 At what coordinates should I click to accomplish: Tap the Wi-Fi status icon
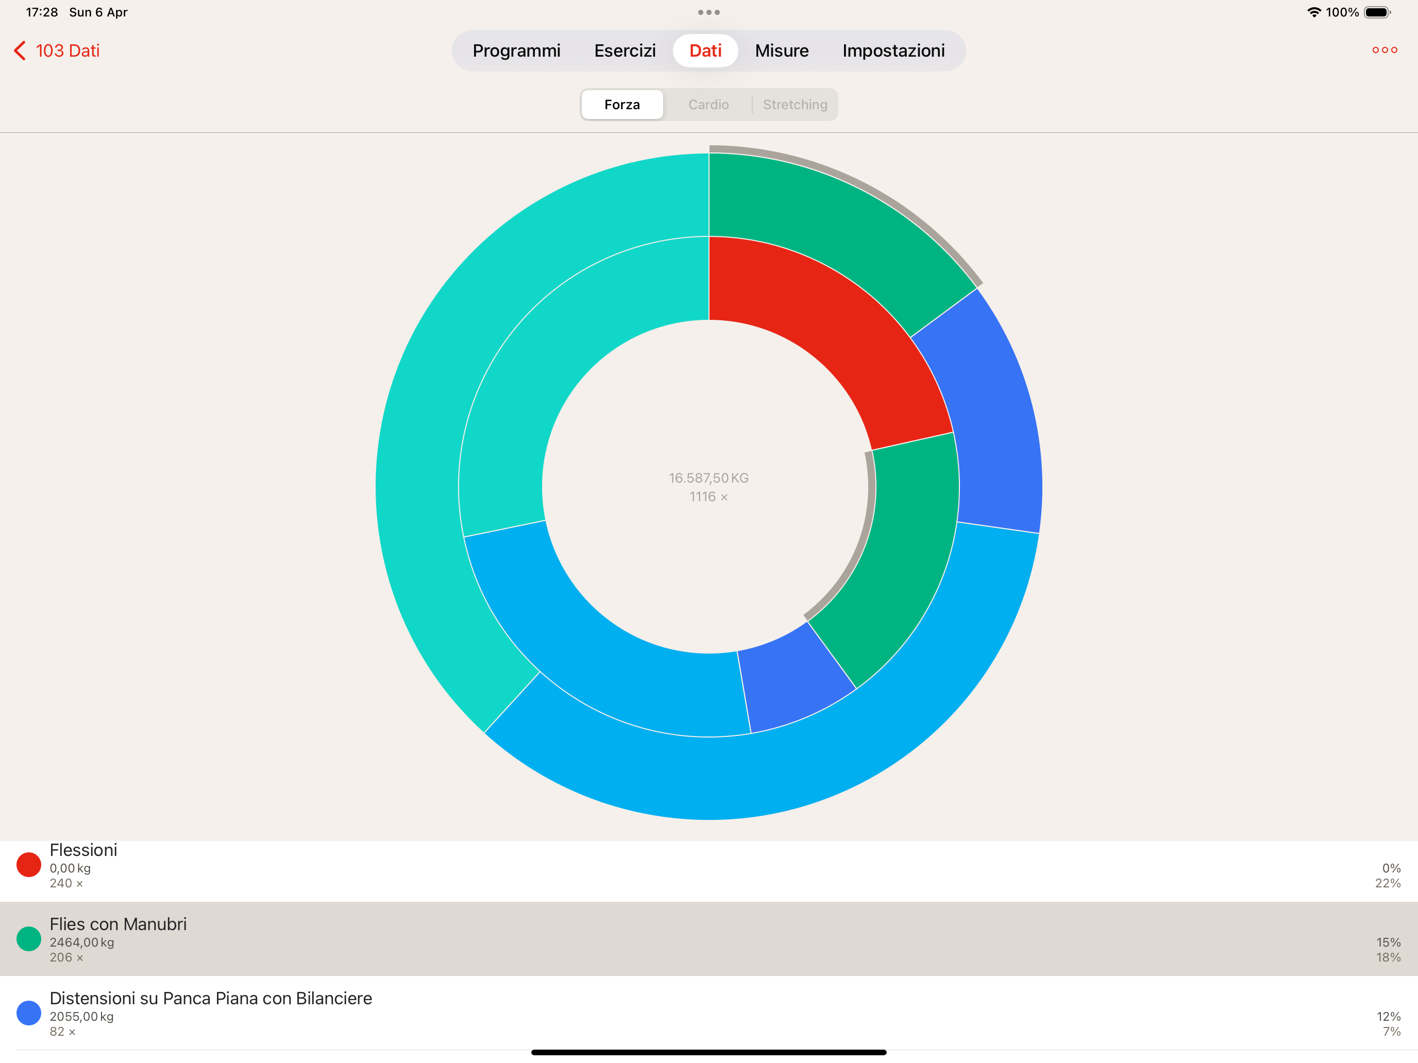(1313, 12)
